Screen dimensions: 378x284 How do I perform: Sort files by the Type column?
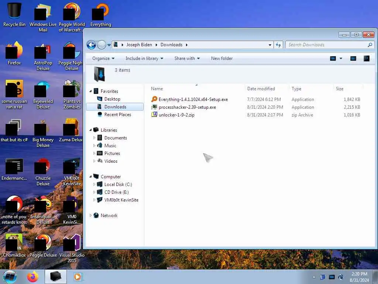click(296, 89)
